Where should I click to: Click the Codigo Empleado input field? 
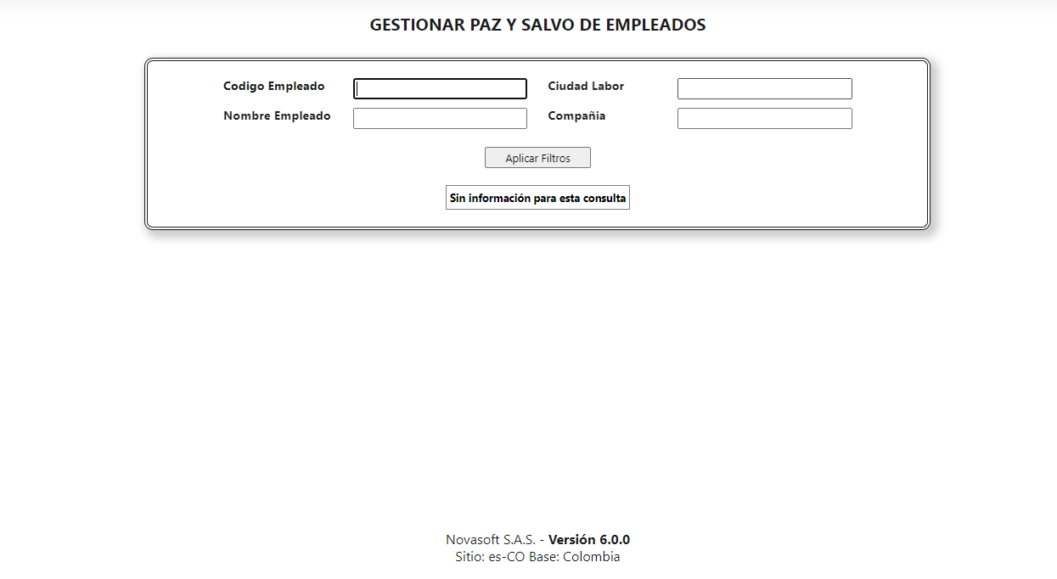439,87
